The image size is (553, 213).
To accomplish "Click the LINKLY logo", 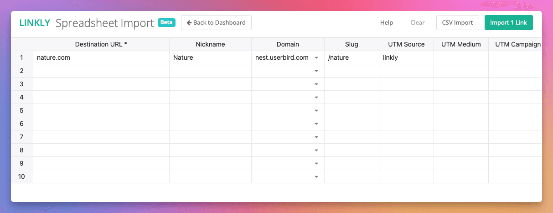I will click(35, 23).
